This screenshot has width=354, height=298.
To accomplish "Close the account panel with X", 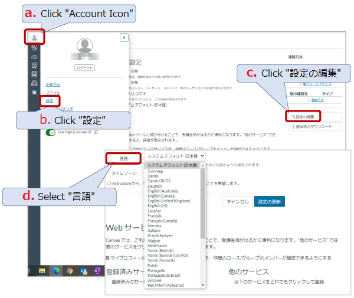I will tap(124, 37).
